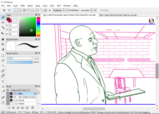The image size is (159, 114).
Task: Pick the Eyedropper tool
Action: [3, 98]
